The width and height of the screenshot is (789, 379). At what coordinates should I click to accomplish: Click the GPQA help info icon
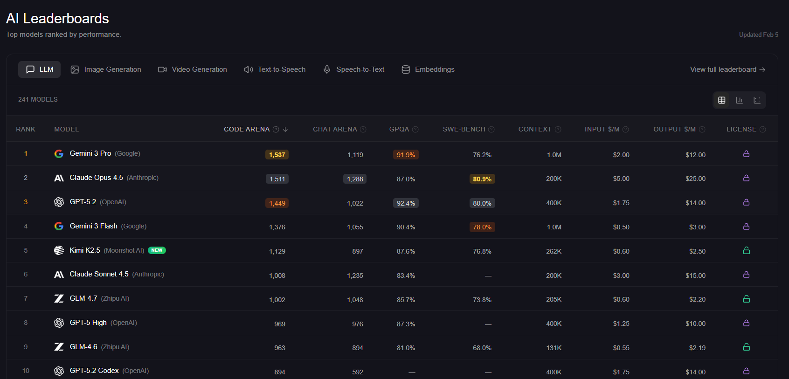pyautogui.click(x=415, y=130)
